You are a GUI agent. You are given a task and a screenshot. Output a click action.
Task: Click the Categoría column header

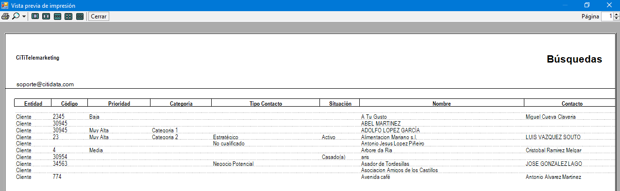point(182,103)
